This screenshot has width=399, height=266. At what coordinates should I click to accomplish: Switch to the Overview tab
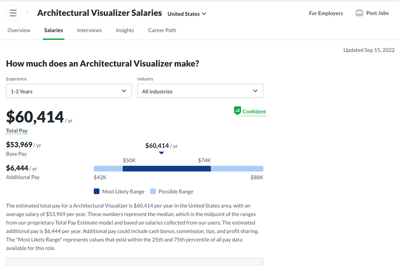pos(19,30)
